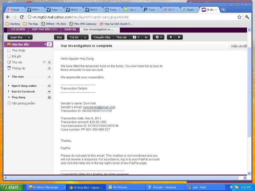The height and width of the screenshot is (191, 255).
Task: Open My Pictures from the taskbar
Action: pos(126,187)
